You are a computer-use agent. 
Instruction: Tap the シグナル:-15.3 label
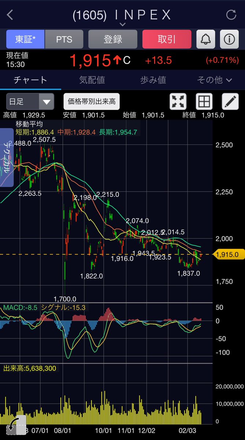pyautogui.click(x=63, y=308)
